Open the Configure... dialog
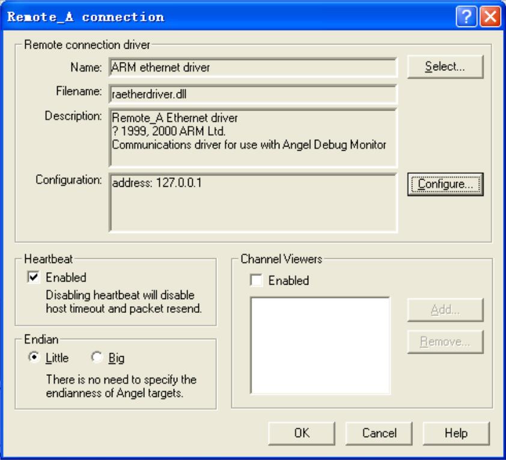This screenshot has height=460, width=506. (445, 184)
